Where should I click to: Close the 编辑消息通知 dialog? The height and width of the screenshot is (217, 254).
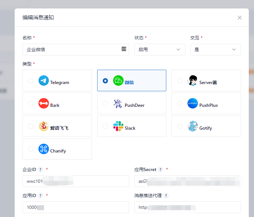pos(240,18)
